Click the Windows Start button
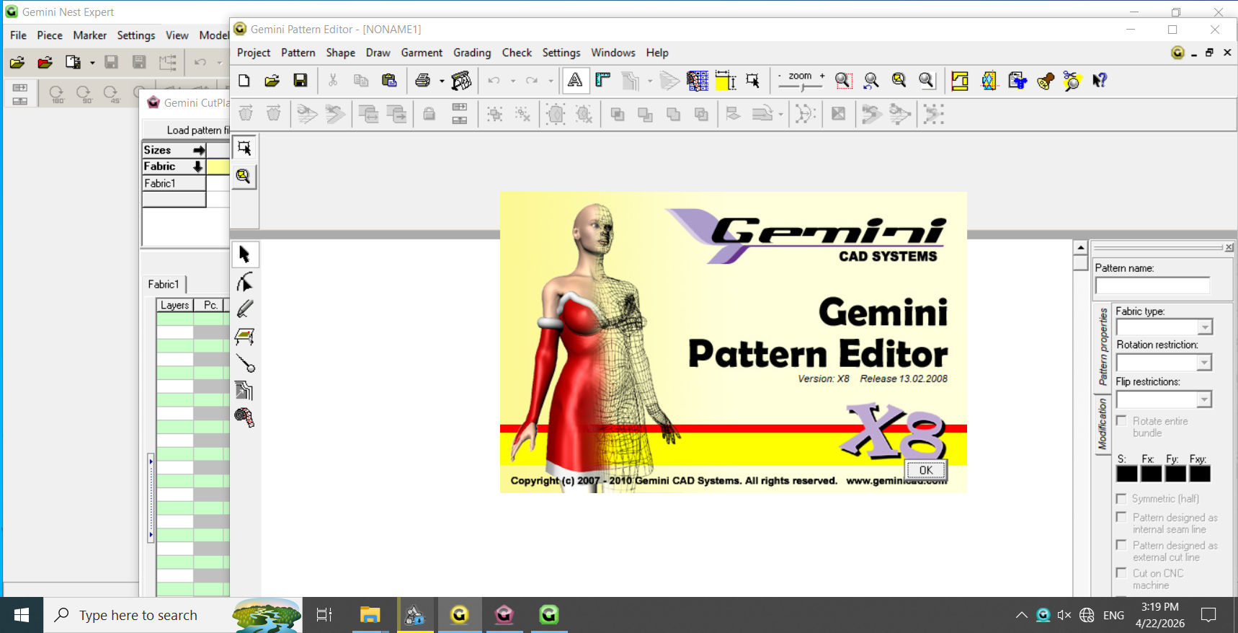 click(x=22, y=615)
